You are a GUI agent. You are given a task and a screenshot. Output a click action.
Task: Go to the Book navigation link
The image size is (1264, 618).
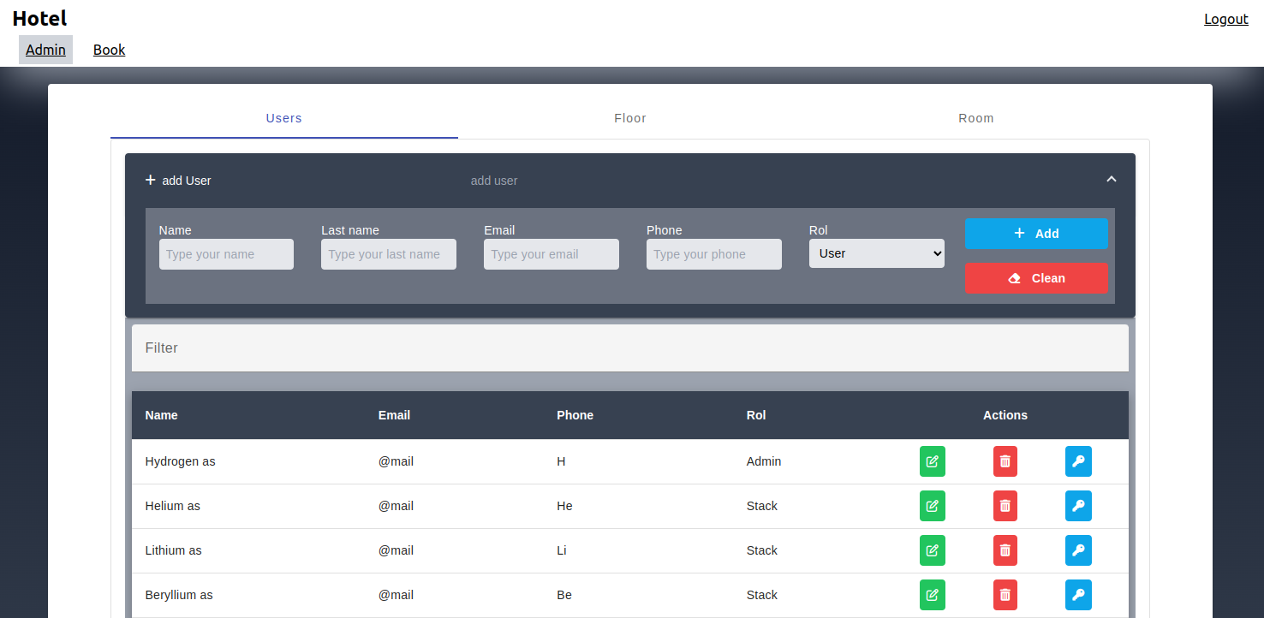[x=109, y=50]
